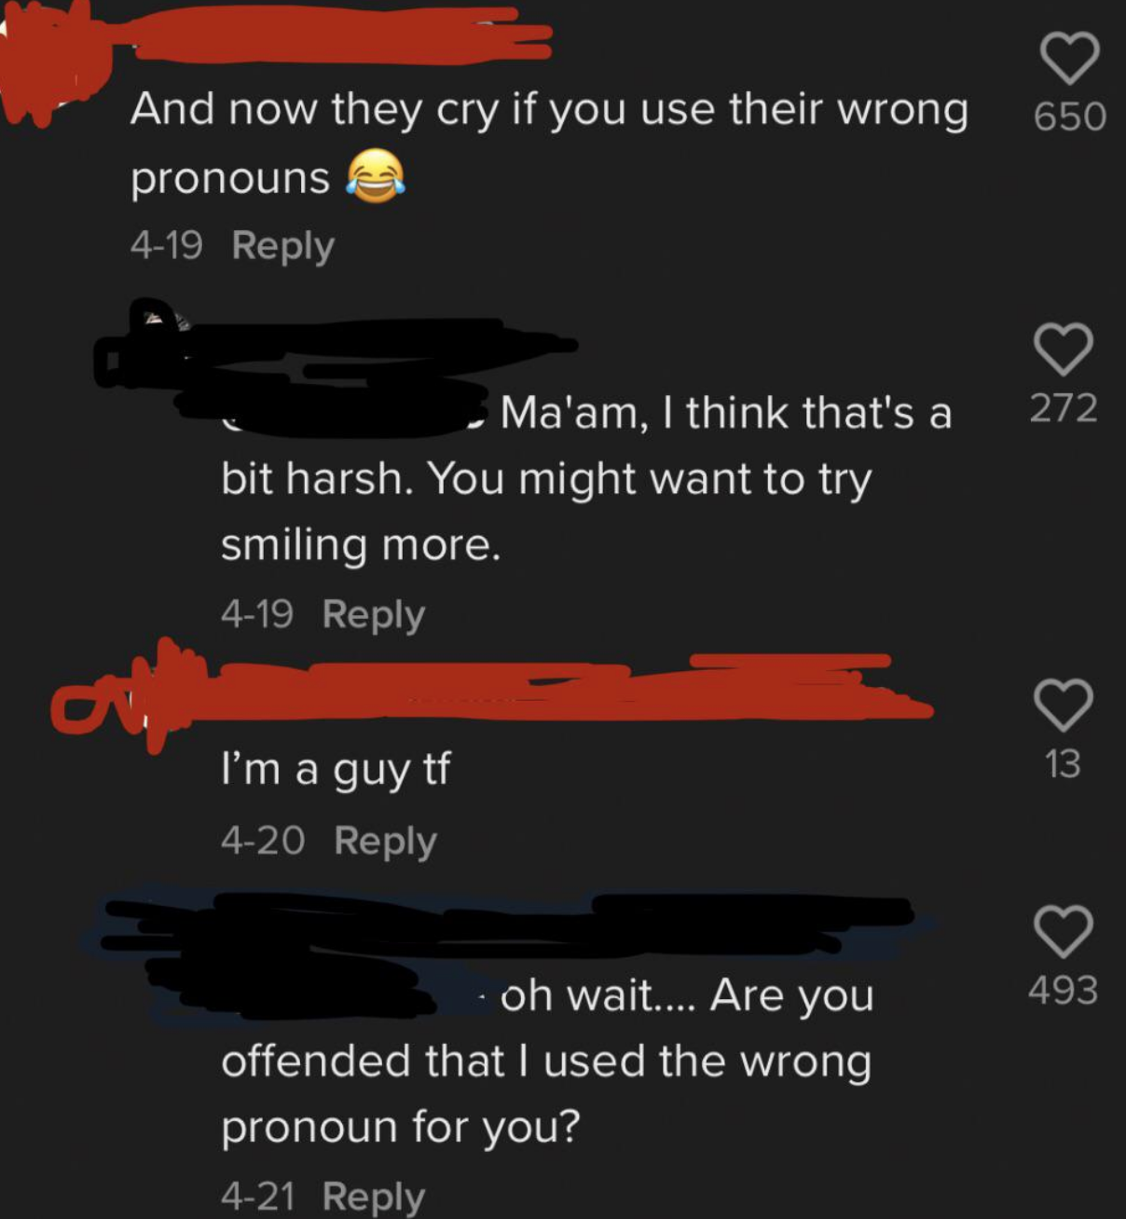The width and height of the screenshot is (1126, 1219).
Task: Like the 'And now they cry' comment
Action: tap(1069, 58)
